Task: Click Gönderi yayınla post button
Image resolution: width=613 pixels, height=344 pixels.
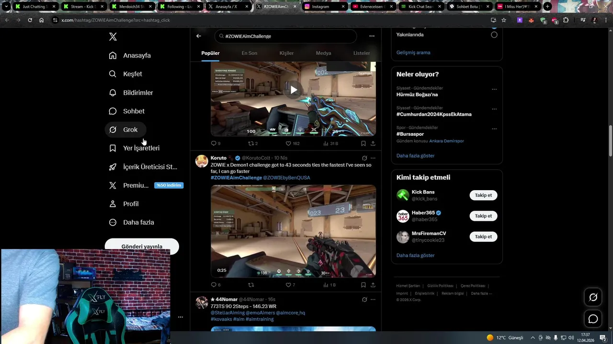Action: pyautogui.click(x=142, y=247)
